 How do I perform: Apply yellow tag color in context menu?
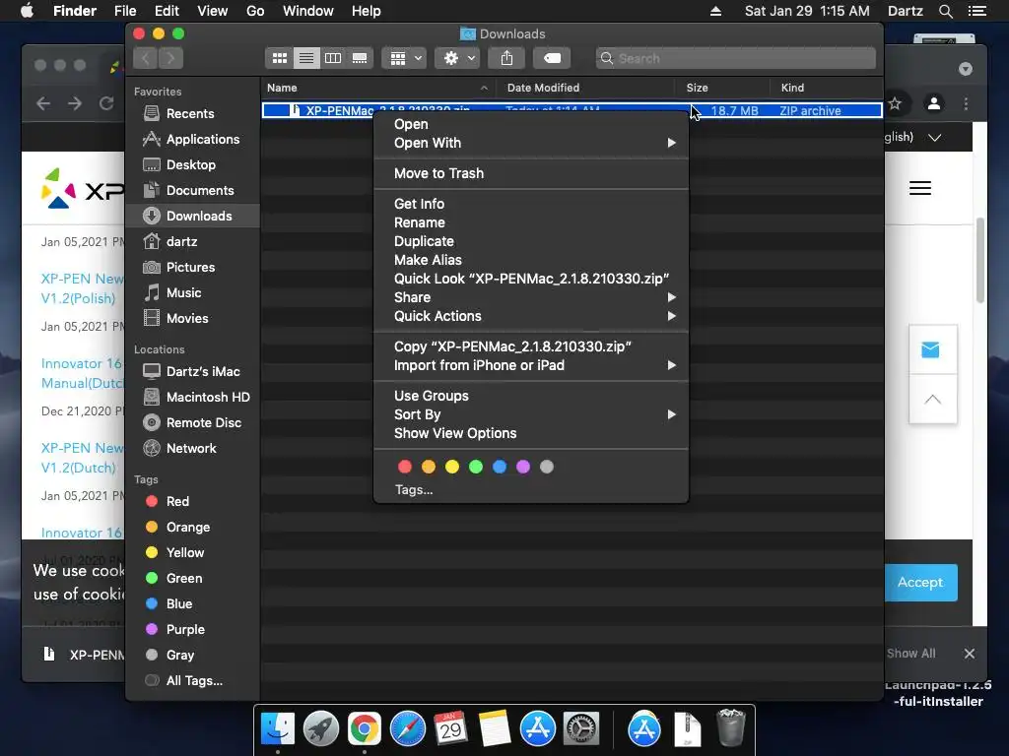[452, 467]
